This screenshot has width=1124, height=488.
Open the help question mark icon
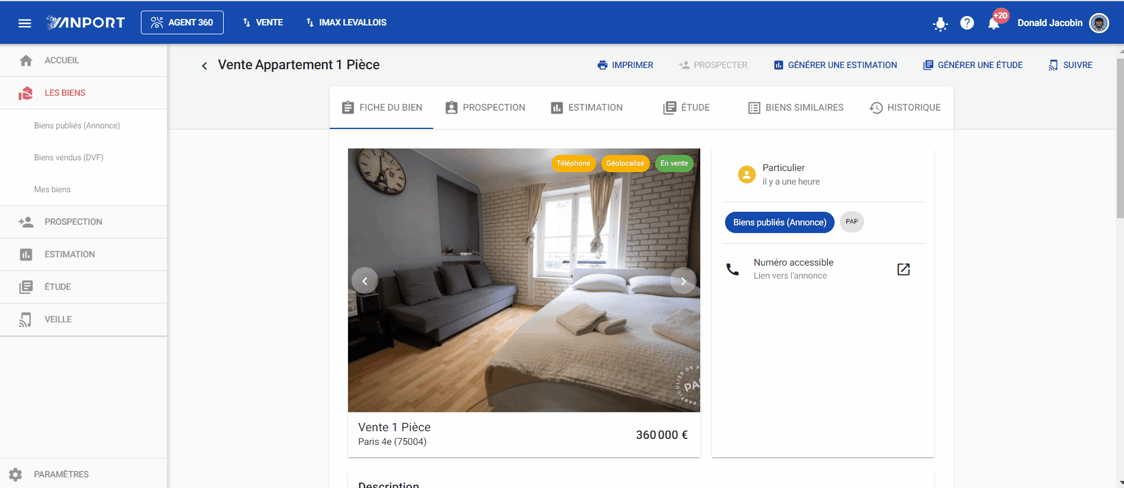967,23
